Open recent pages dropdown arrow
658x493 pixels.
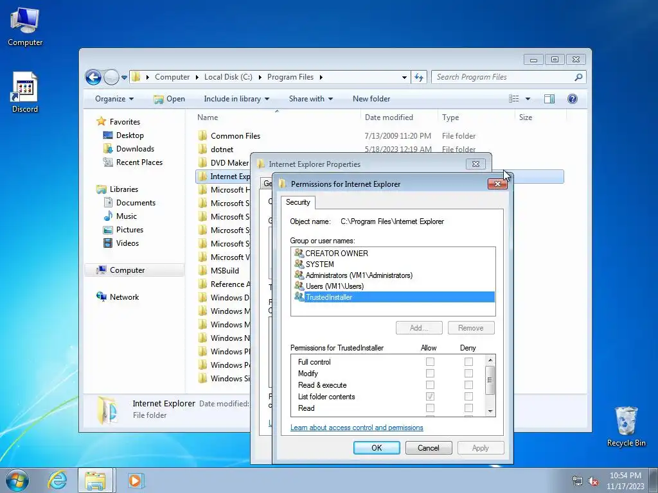pos(124,78)
